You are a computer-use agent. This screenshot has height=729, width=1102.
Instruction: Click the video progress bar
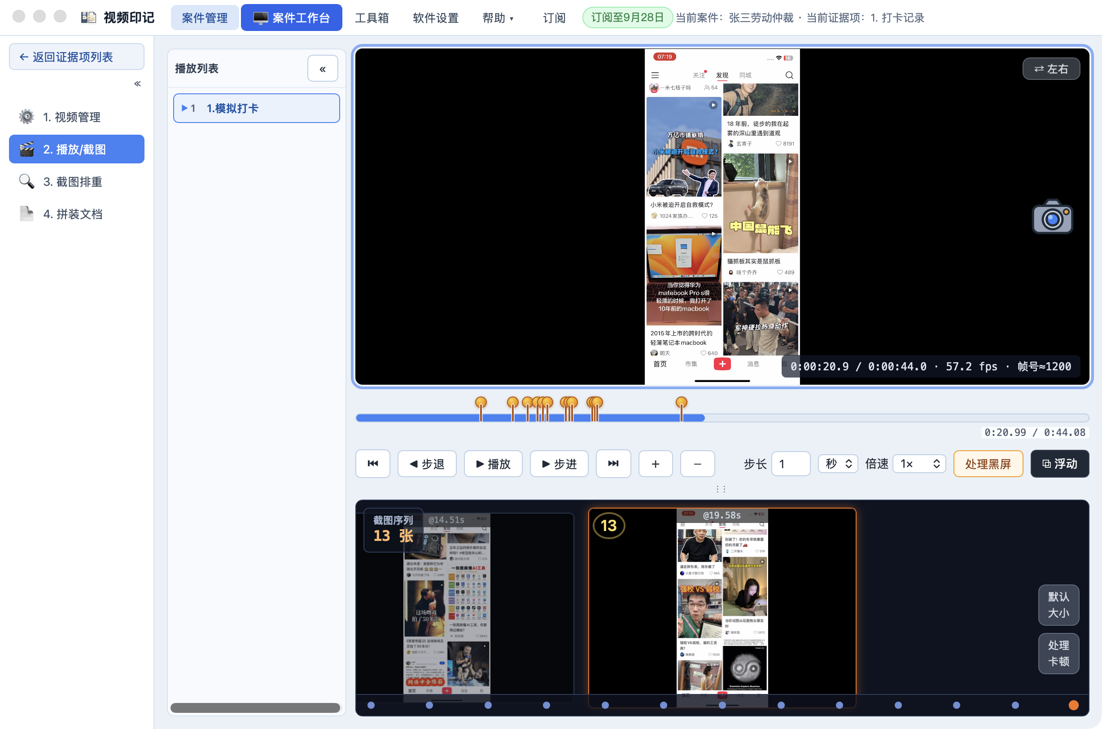pos(722,417)
